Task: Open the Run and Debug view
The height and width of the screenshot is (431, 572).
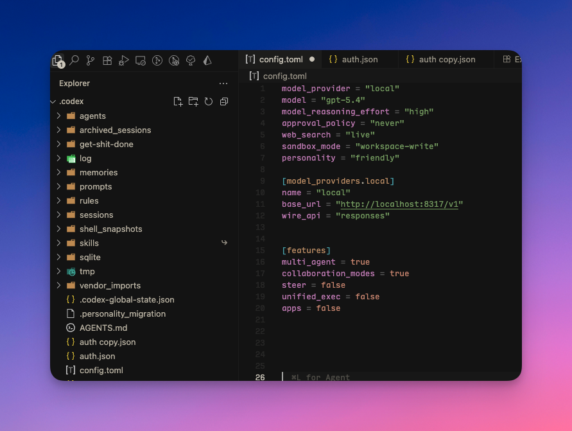Action: tap(124, 60)
